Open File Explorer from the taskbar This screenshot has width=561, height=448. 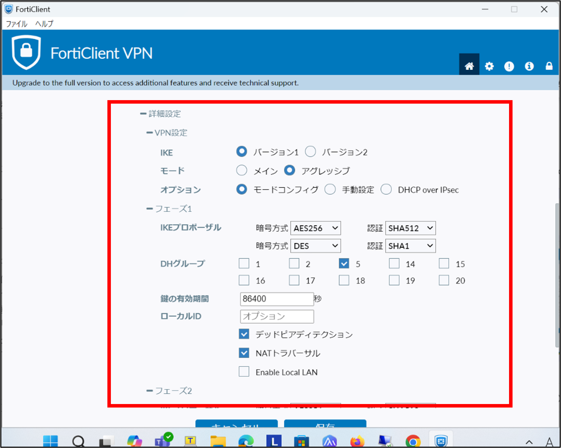218,441
